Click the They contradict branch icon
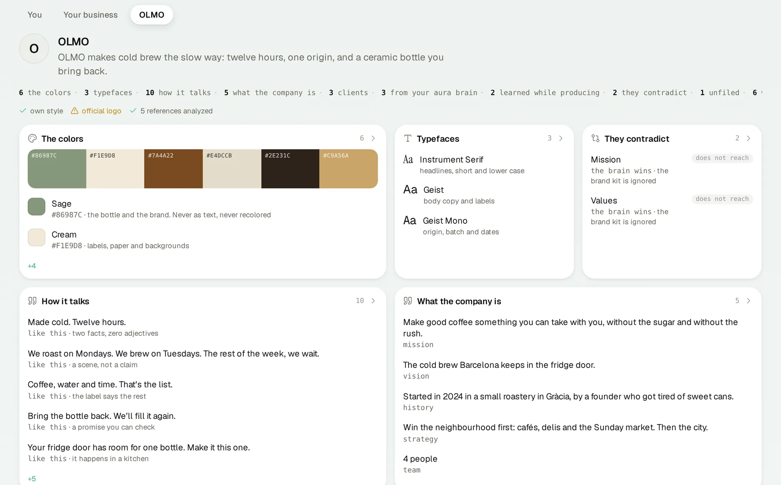This screenshot has height=485, width=781. click(596, 138)
